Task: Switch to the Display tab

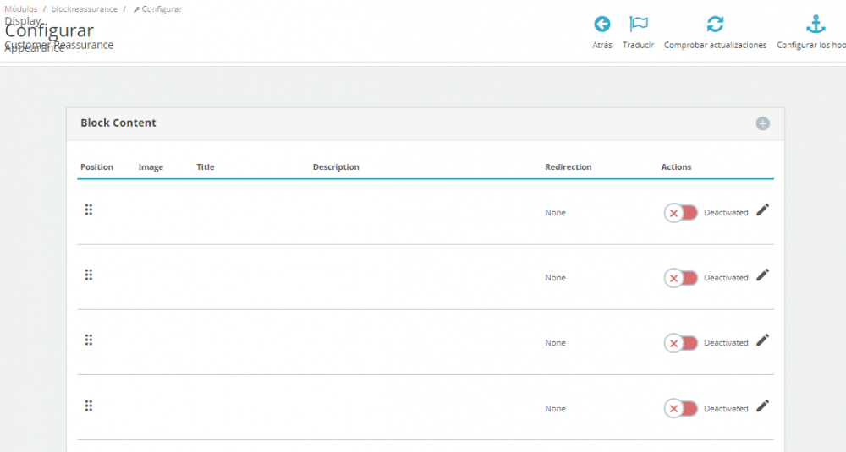Action: click(23, 20)
